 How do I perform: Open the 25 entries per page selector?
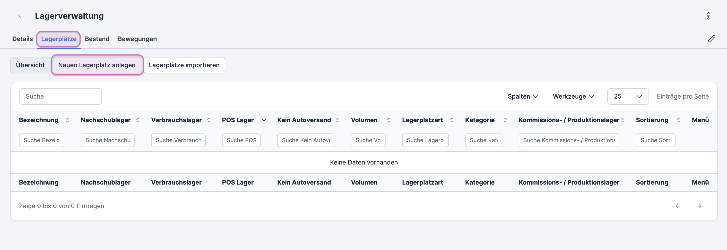pos(628,97)
